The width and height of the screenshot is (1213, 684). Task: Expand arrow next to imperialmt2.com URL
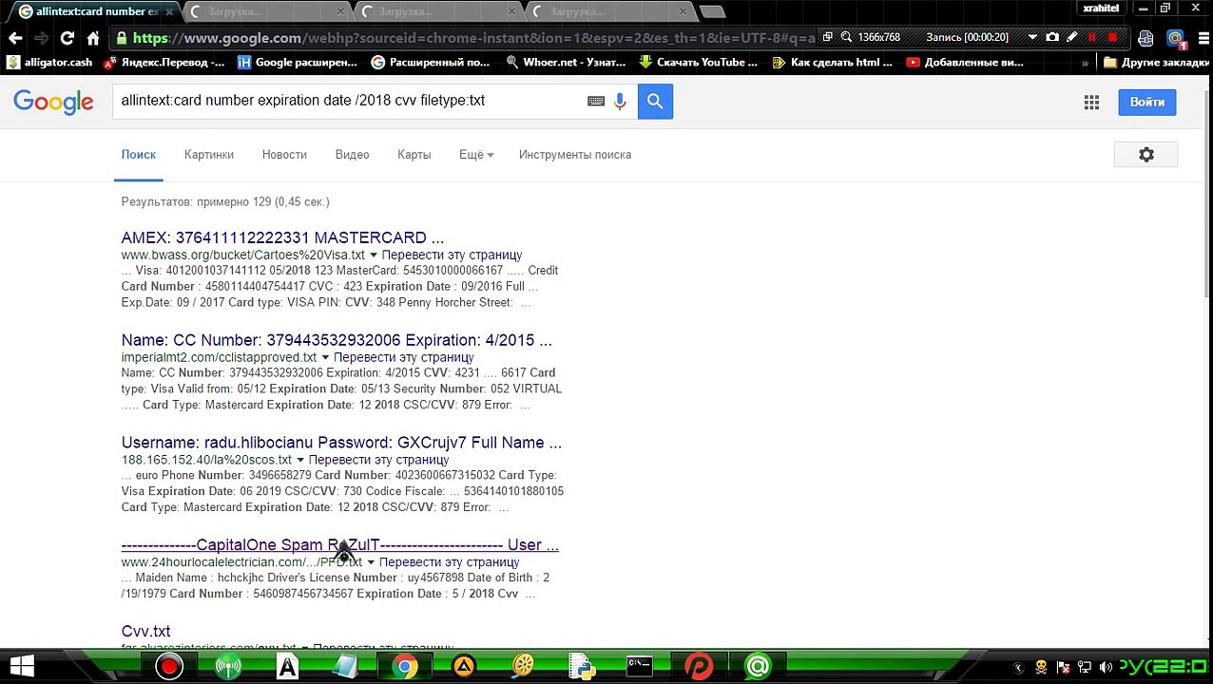point(324,357)
